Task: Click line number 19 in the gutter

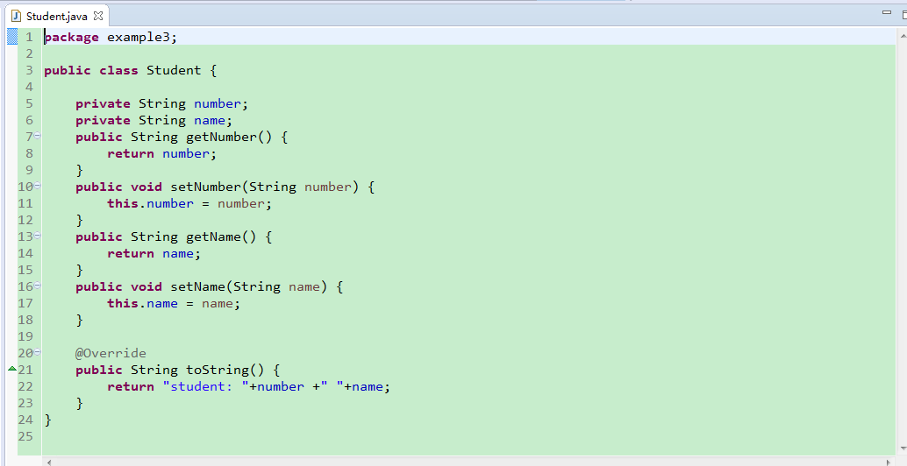Action: (25, 336)
